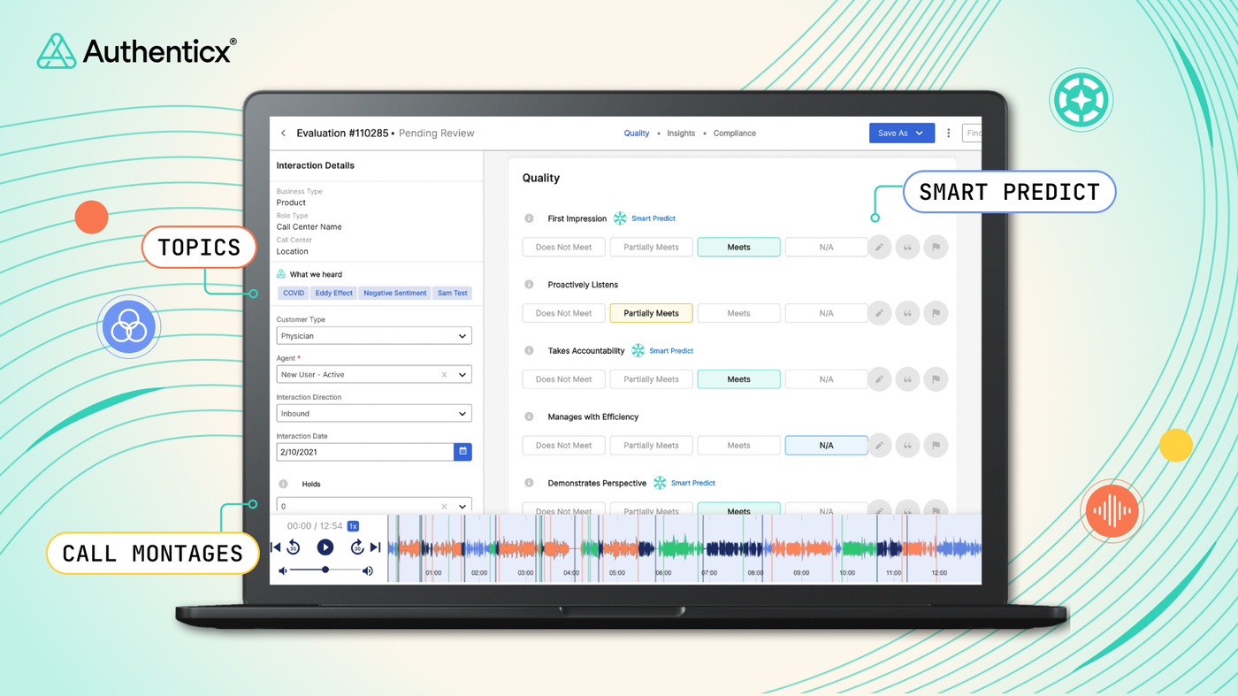Click the info icon next to Demonstrates Perspective

point(529,483)
